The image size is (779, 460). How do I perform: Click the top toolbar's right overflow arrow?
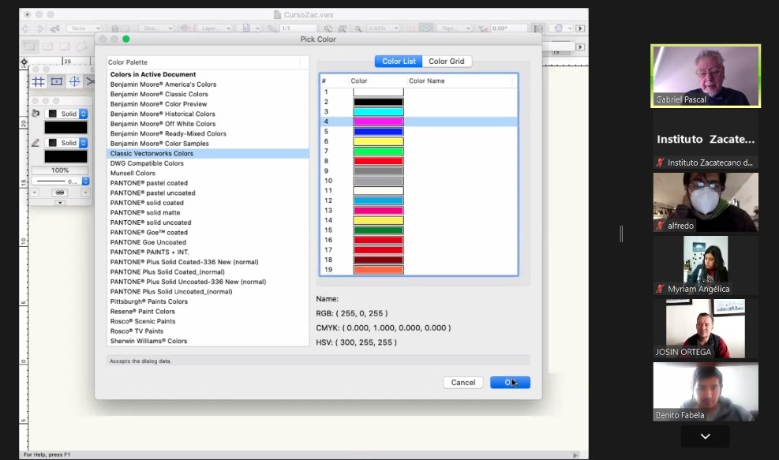[580, 28]
